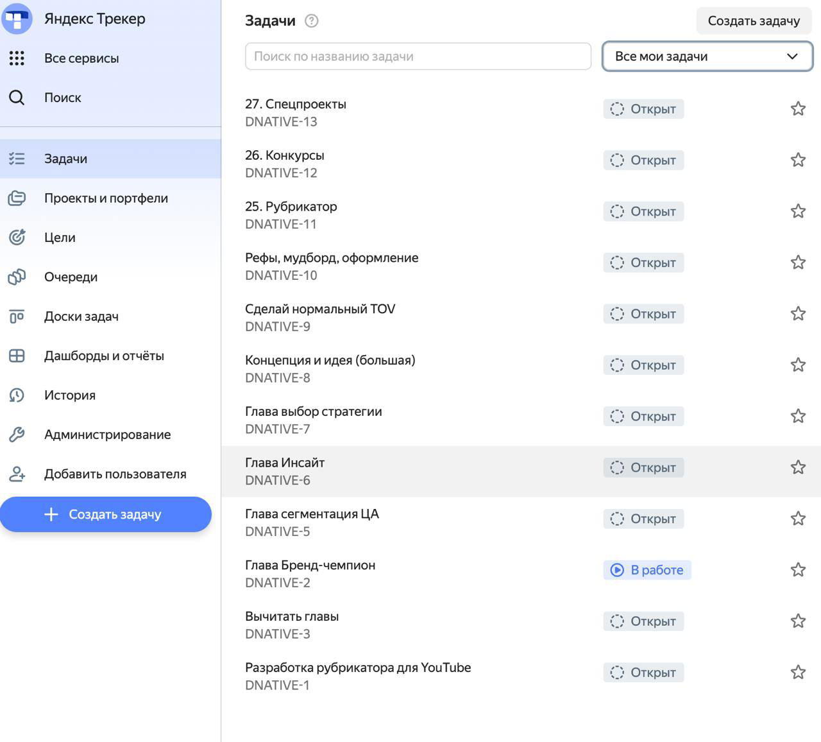Image resolution: width=821 pixels, height=742 pixels.
Task: Open task Разработка рубрикатора для YouTube
Action: point(357,668)
